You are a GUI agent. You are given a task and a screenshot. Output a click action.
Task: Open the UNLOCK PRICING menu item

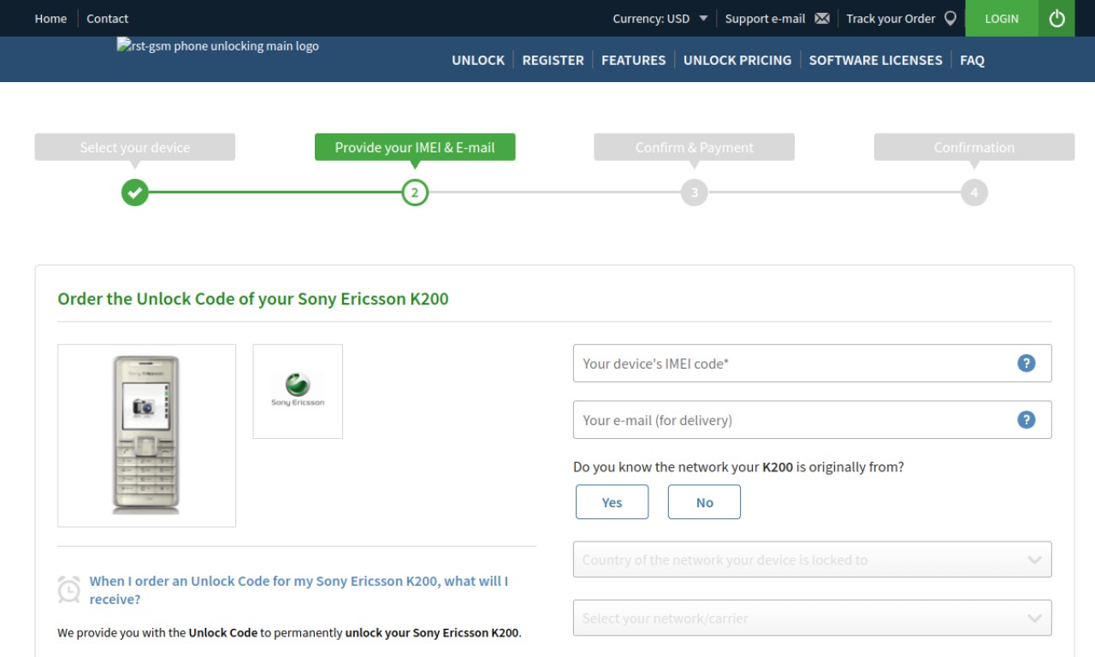[737, 60]
